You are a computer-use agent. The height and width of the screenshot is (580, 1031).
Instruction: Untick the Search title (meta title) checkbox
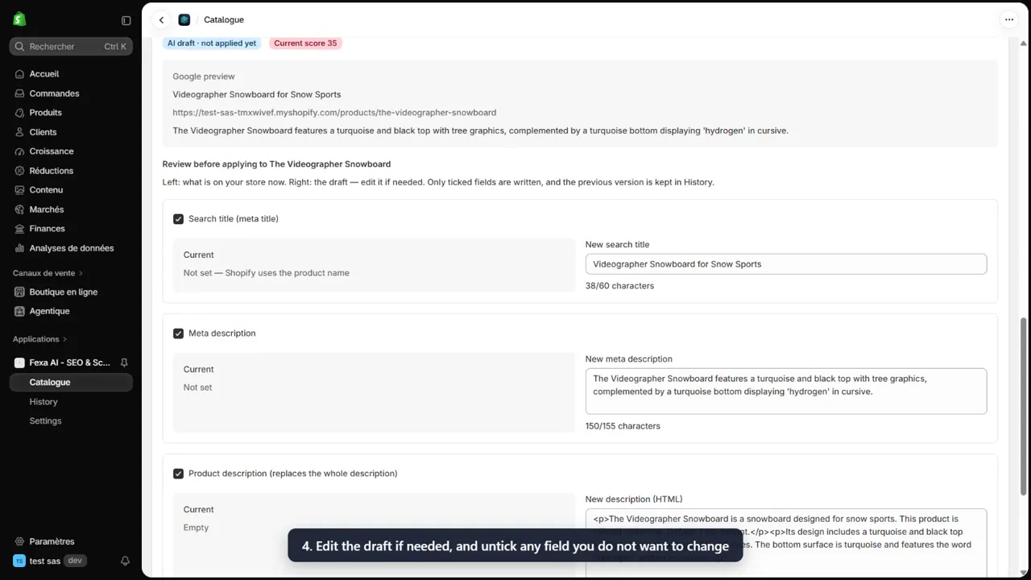(x=178, y=219)
